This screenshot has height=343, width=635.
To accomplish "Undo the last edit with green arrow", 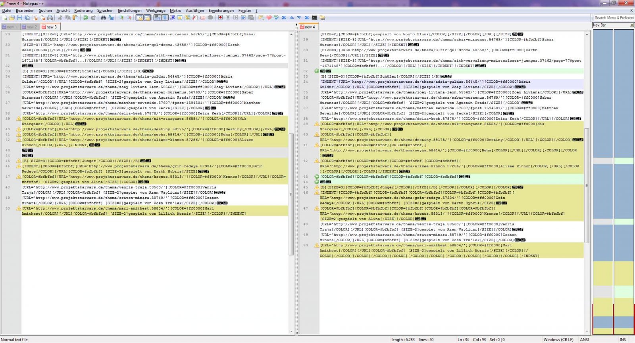I will click(85, 17).
